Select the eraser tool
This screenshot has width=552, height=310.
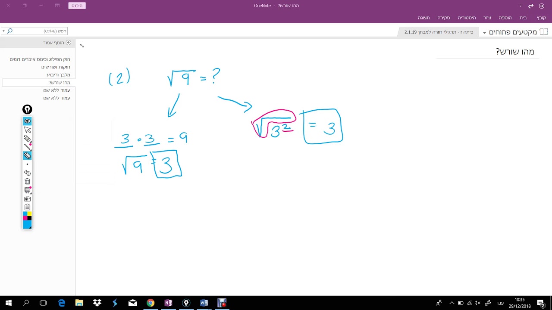[27, 155]
